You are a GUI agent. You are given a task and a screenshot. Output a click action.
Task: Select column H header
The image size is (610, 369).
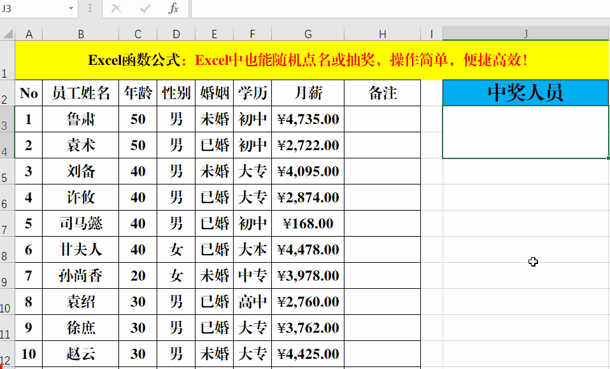tap(383, 34)
